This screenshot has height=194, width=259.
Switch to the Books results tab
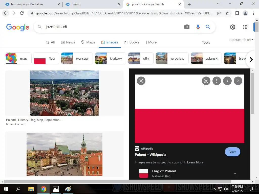click(x=132, y=42)
